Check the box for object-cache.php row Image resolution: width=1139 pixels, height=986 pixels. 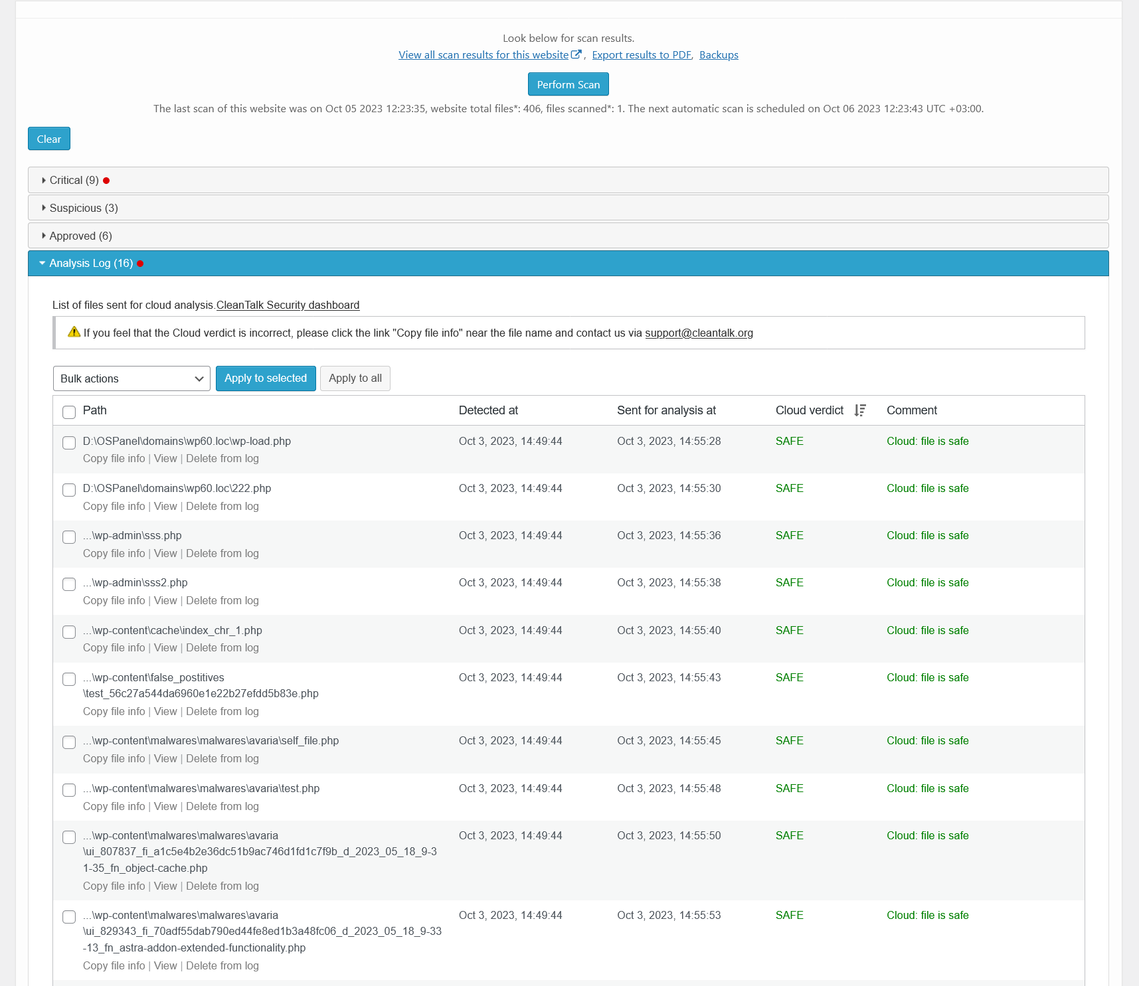[x=69, y=837]
